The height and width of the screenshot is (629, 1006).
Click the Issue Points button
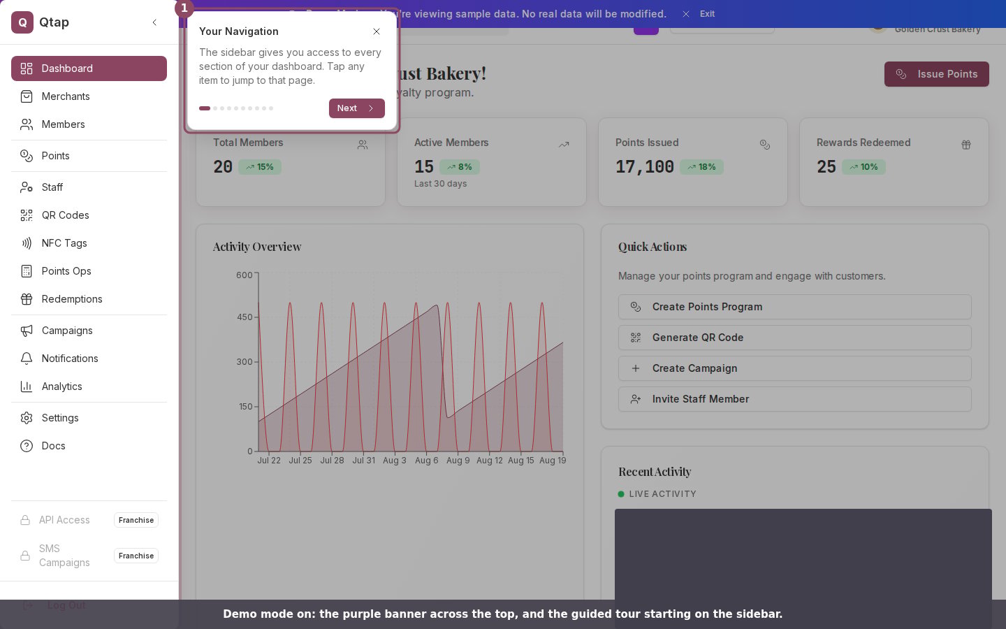(x=937, y=74)
